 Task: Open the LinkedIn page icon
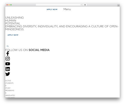pyautogui.click(x=8, y=69)
